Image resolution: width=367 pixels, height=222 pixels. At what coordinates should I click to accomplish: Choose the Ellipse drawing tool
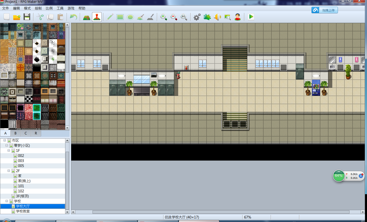130,17
